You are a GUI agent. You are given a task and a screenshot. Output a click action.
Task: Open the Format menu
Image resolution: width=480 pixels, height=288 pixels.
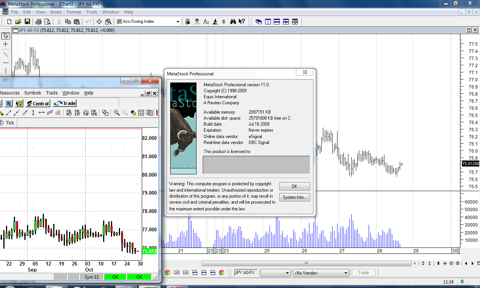coord(74,12)
